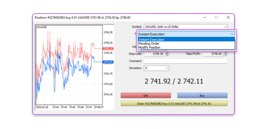The image size is (267, 129).
Task: Click the red Sell button
Action: (x=145, y=95)
